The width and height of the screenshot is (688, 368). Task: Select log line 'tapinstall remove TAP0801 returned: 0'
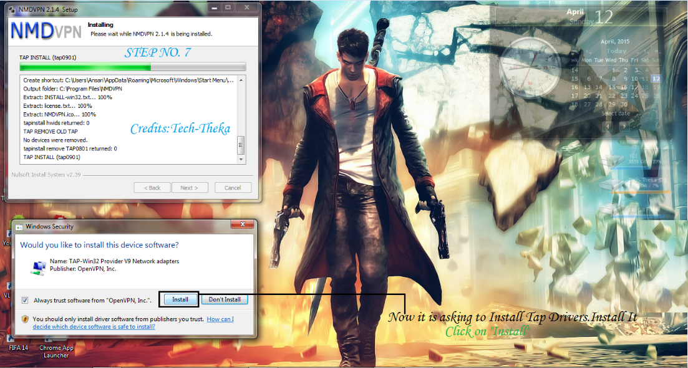70,148
